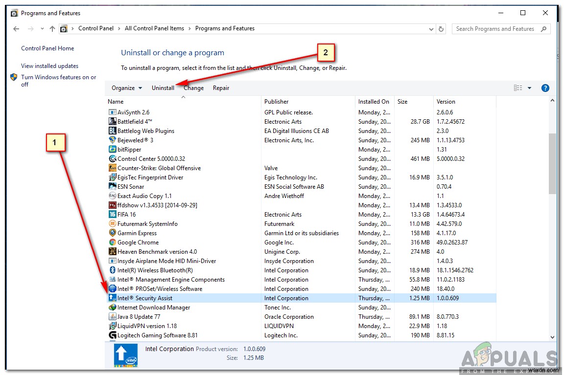Open the recent locations chevron dropdown
The image size is (564, 375).
point(43,29)
